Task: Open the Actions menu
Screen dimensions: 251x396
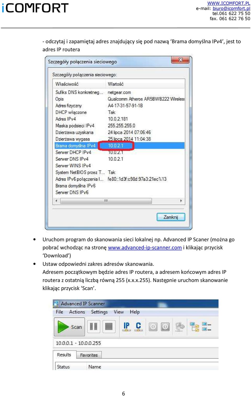Action: pos(77,312)
